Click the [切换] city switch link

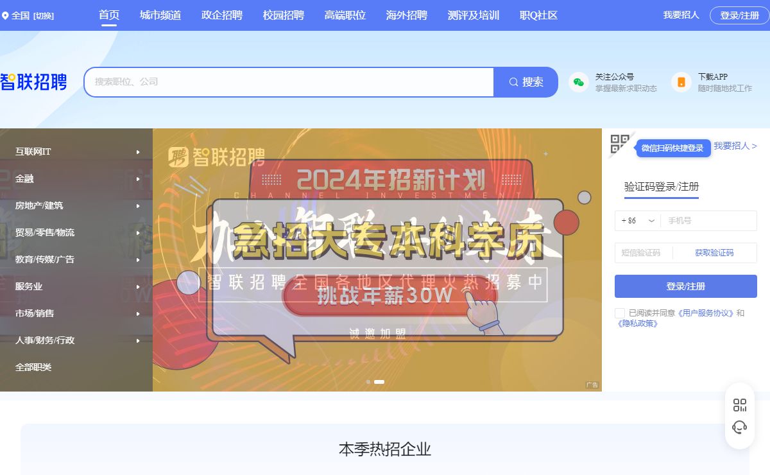[x=44, y=15]
